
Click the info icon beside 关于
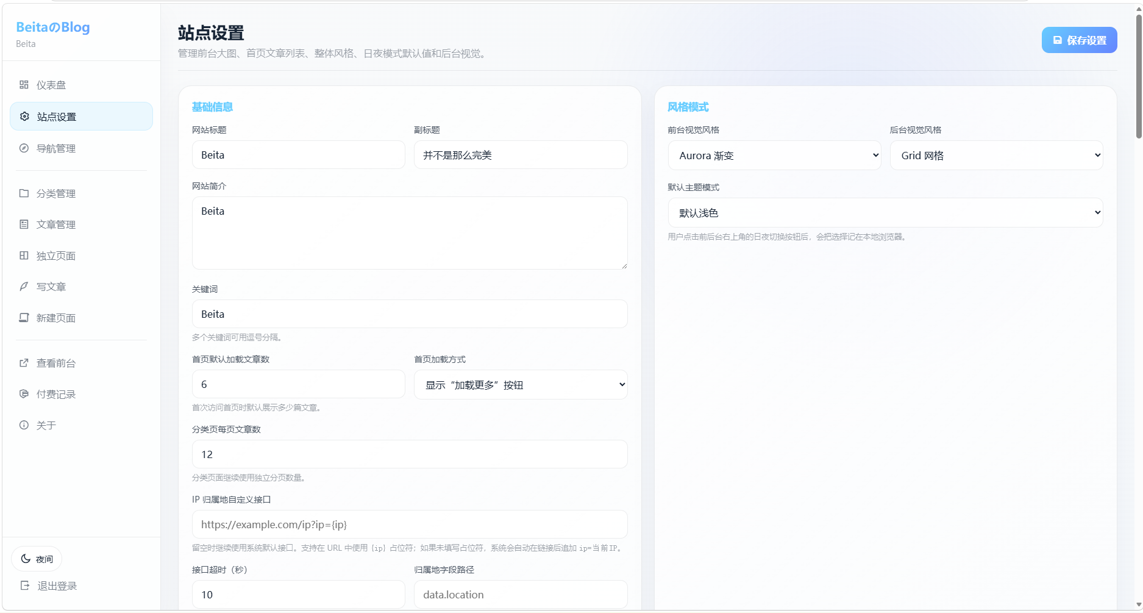24,425
